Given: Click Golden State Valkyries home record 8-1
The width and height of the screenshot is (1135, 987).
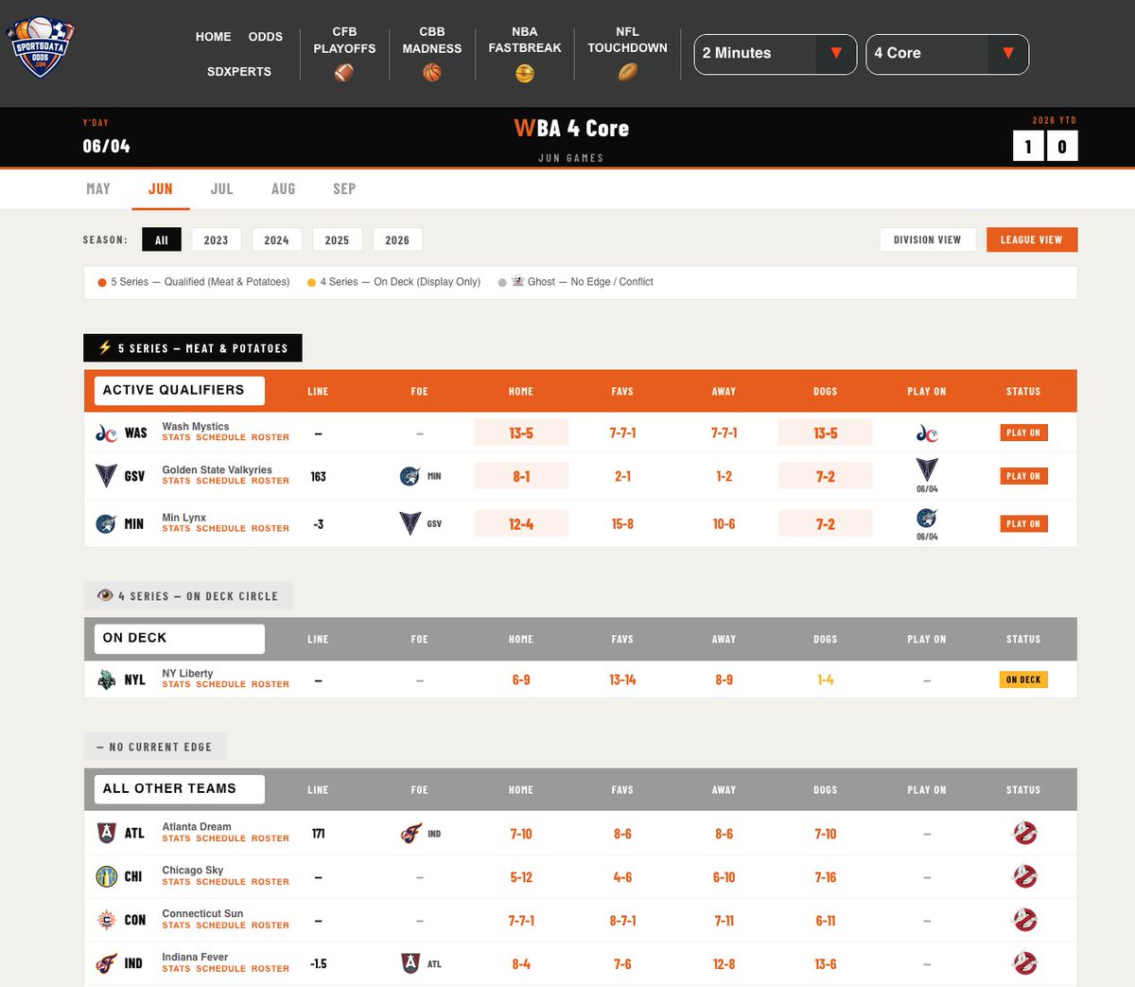Looking at the screenshot, I should (x=521, y=476).
